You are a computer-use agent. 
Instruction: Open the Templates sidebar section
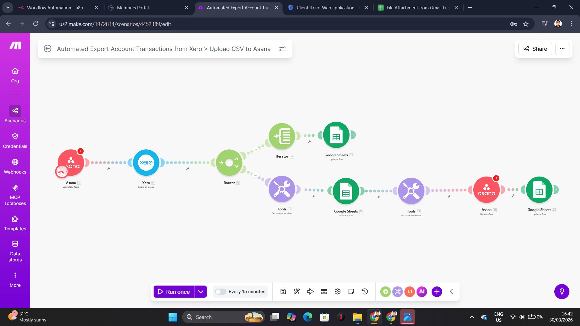click(x=15, y=223)
